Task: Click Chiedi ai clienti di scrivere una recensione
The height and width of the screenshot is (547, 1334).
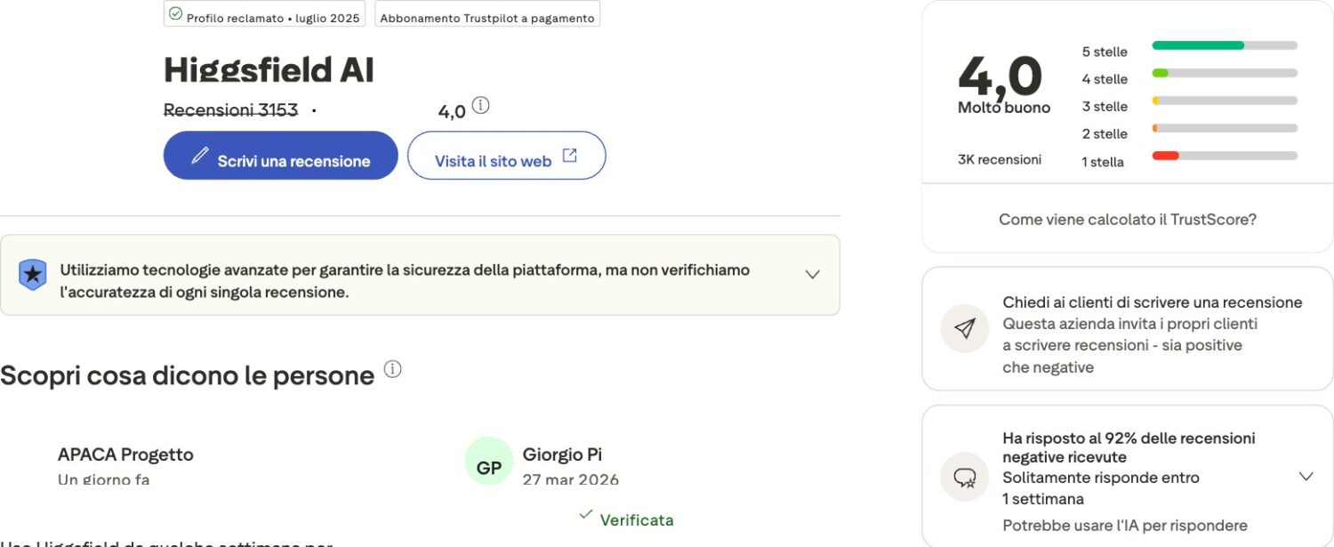Action: (1153, 302)
